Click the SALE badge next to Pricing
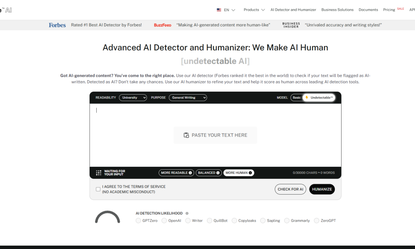 (400, 9)
